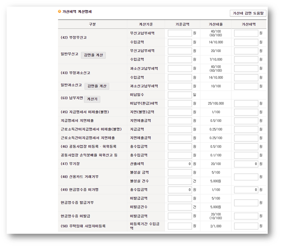
Task: Focus 가산세액 field for 현금영수증 발급거부
Action: pyautogui.click(x=246, y=203)
